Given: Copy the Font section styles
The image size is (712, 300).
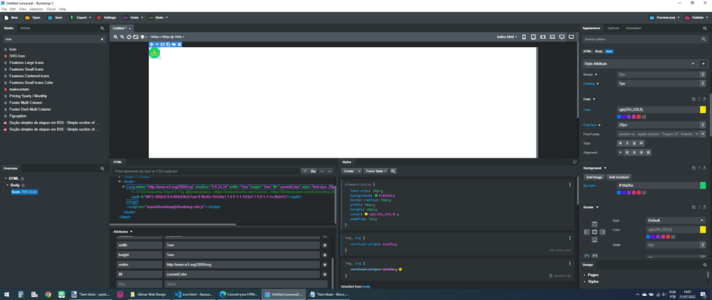Looking at the screenshot, I should pos(694,99).
